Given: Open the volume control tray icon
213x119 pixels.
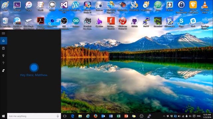Looking at the screenshot, I should tap(190, 116).
